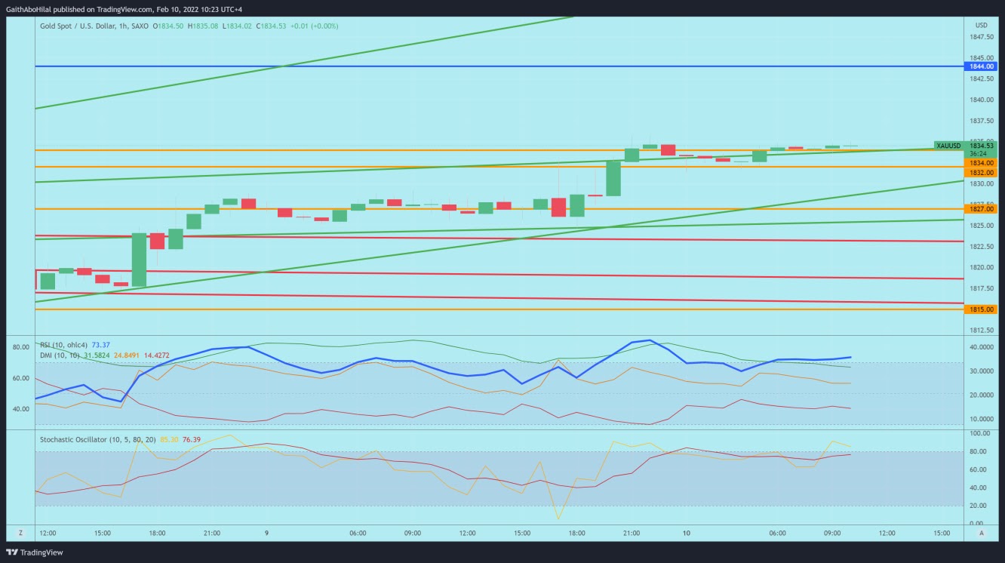Click the 1847.50 price axis label
Screen dimensions: 1005x563
(x=980, y=36)
